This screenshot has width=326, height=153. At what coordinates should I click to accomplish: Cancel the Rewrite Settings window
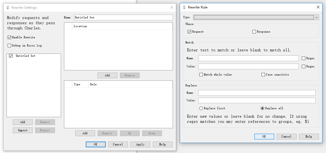tap(118, 144)
